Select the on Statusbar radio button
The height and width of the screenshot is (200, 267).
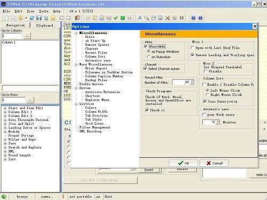(x=148, y=57)
